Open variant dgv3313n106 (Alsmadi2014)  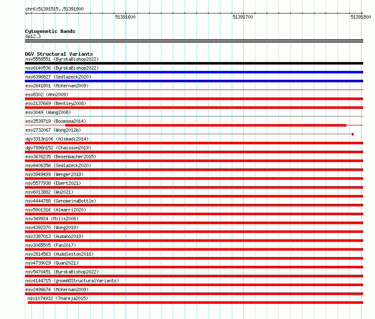(57, 139)
